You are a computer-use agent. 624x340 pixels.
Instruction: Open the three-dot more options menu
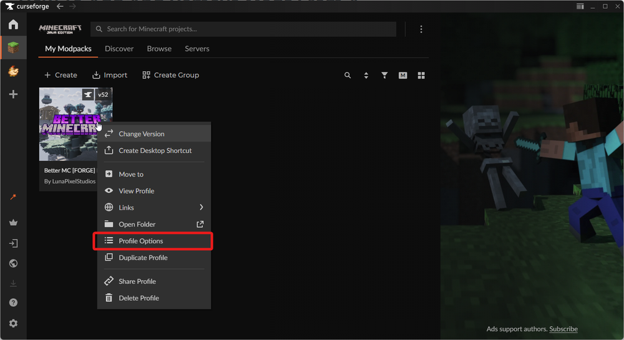(x=421, y=29)
